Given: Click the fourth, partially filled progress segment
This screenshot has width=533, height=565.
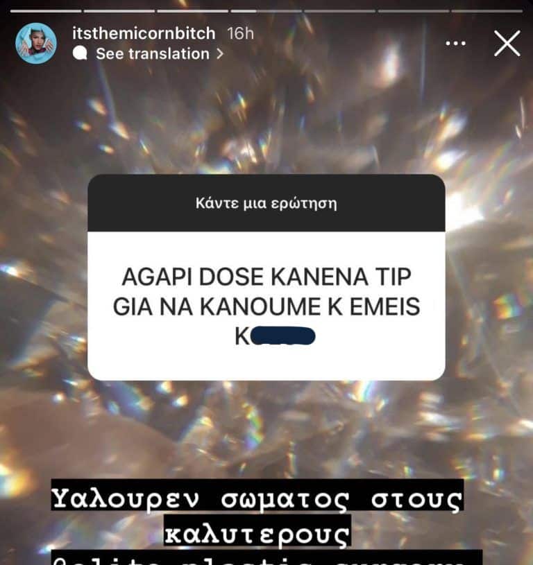Looking at the screenshot, I should [x=266, y=11].
